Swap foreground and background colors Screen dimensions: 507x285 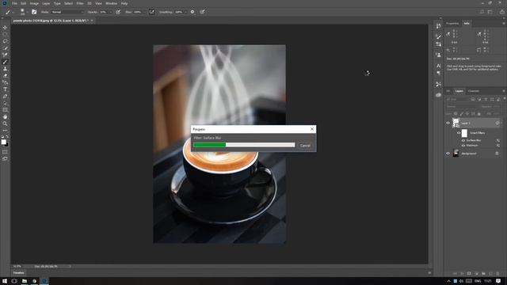click(x=7, y=137)
